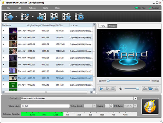Click thumbnail of 00:03:07 video
This screenshot has width=163, height=123.
pyautogui.click(x=13, y=31)
